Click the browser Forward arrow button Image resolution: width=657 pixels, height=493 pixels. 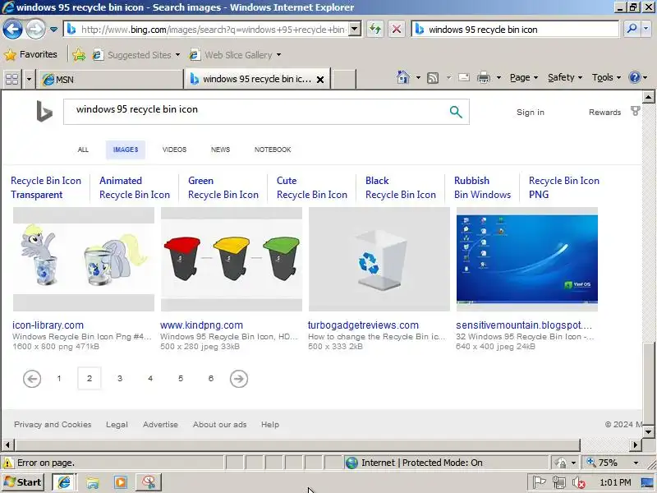click(x=35, y=30)
